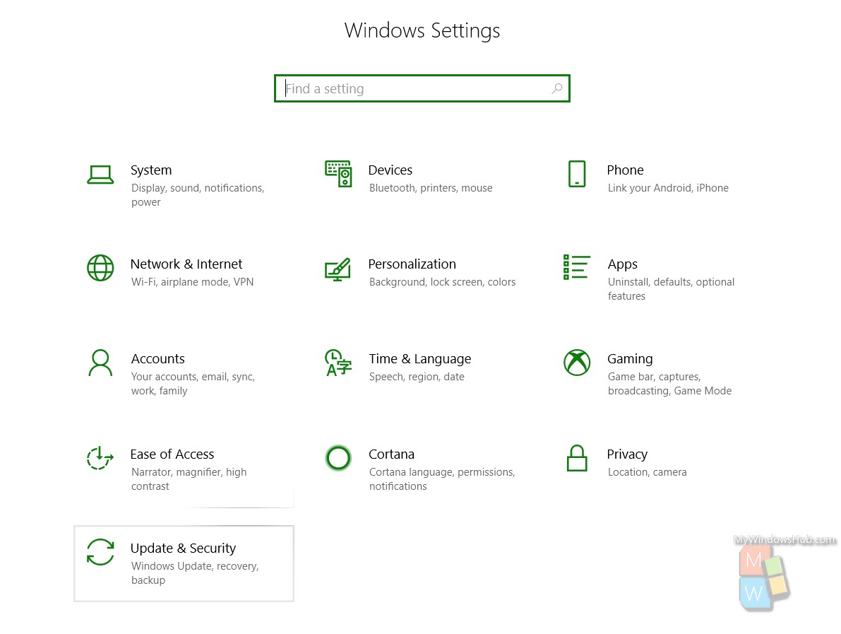Viewport: 841px width, 634px height.
Task: Click the Update & Security refresh icon
Action: pyautogui.click(x=100, y=552)
